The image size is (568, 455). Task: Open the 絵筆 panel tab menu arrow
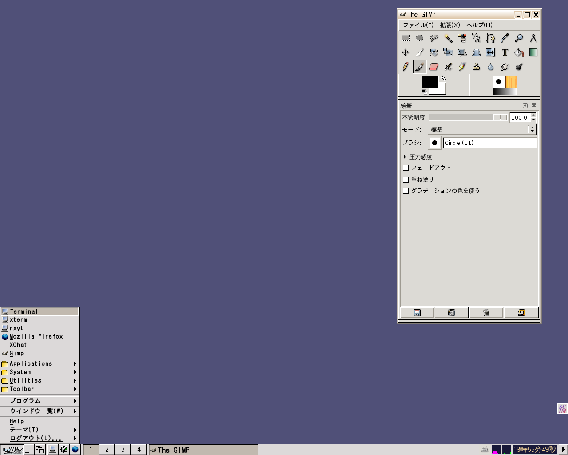[525, 106]
